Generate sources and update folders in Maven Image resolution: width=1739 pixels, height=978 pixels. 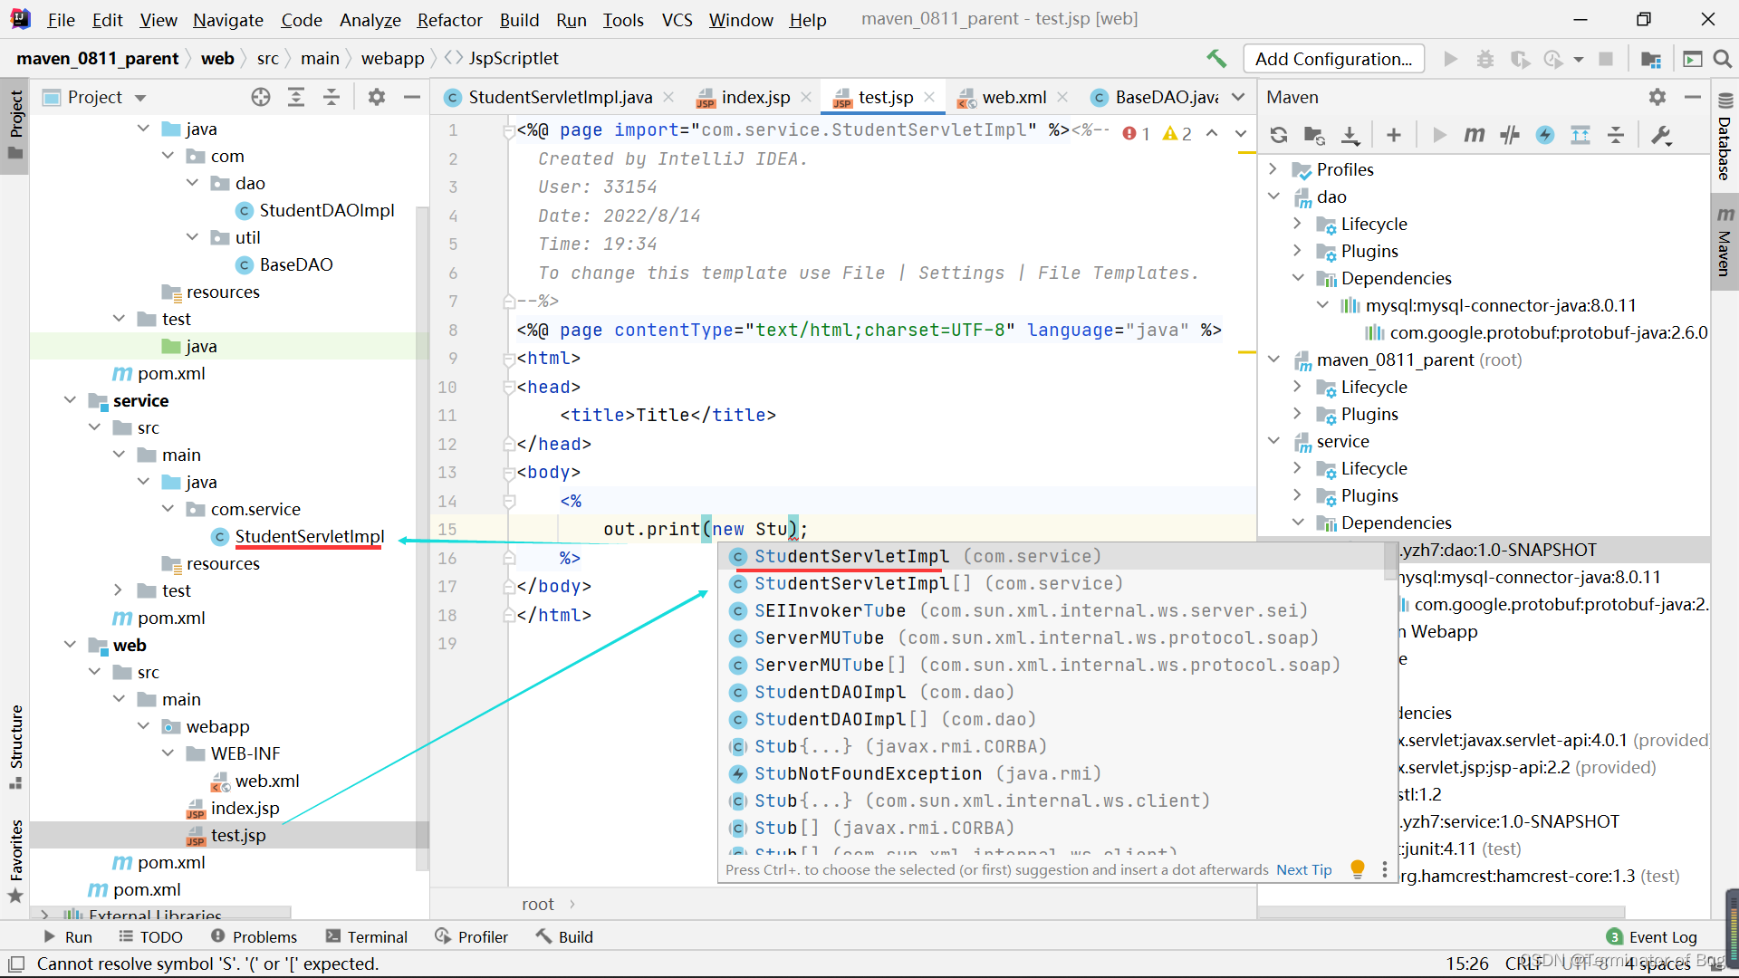(x=1314, y=135)
